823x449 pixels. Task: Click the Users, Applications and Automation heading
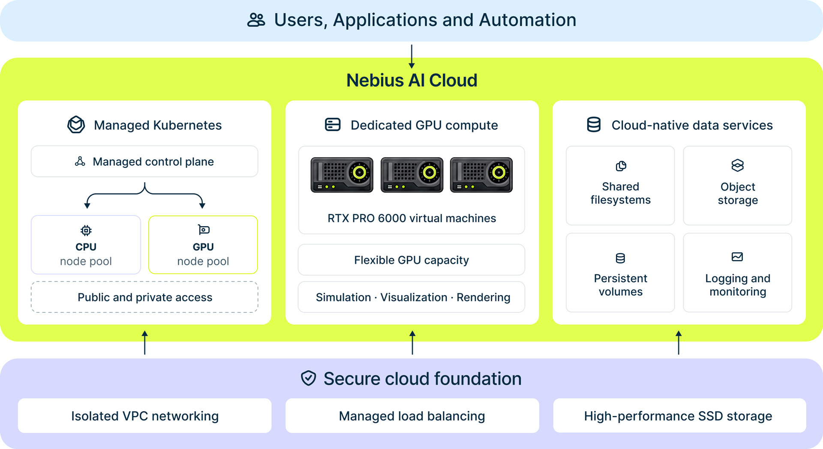point(425,20)
